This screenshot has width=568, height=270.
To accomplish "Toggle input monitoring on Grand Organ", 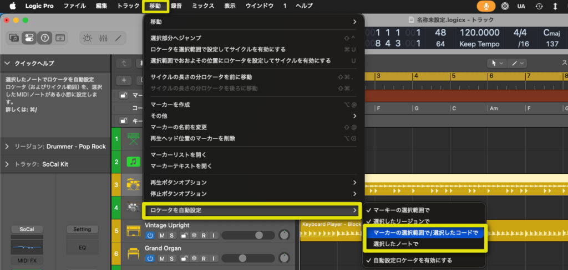I will point(214,258).
